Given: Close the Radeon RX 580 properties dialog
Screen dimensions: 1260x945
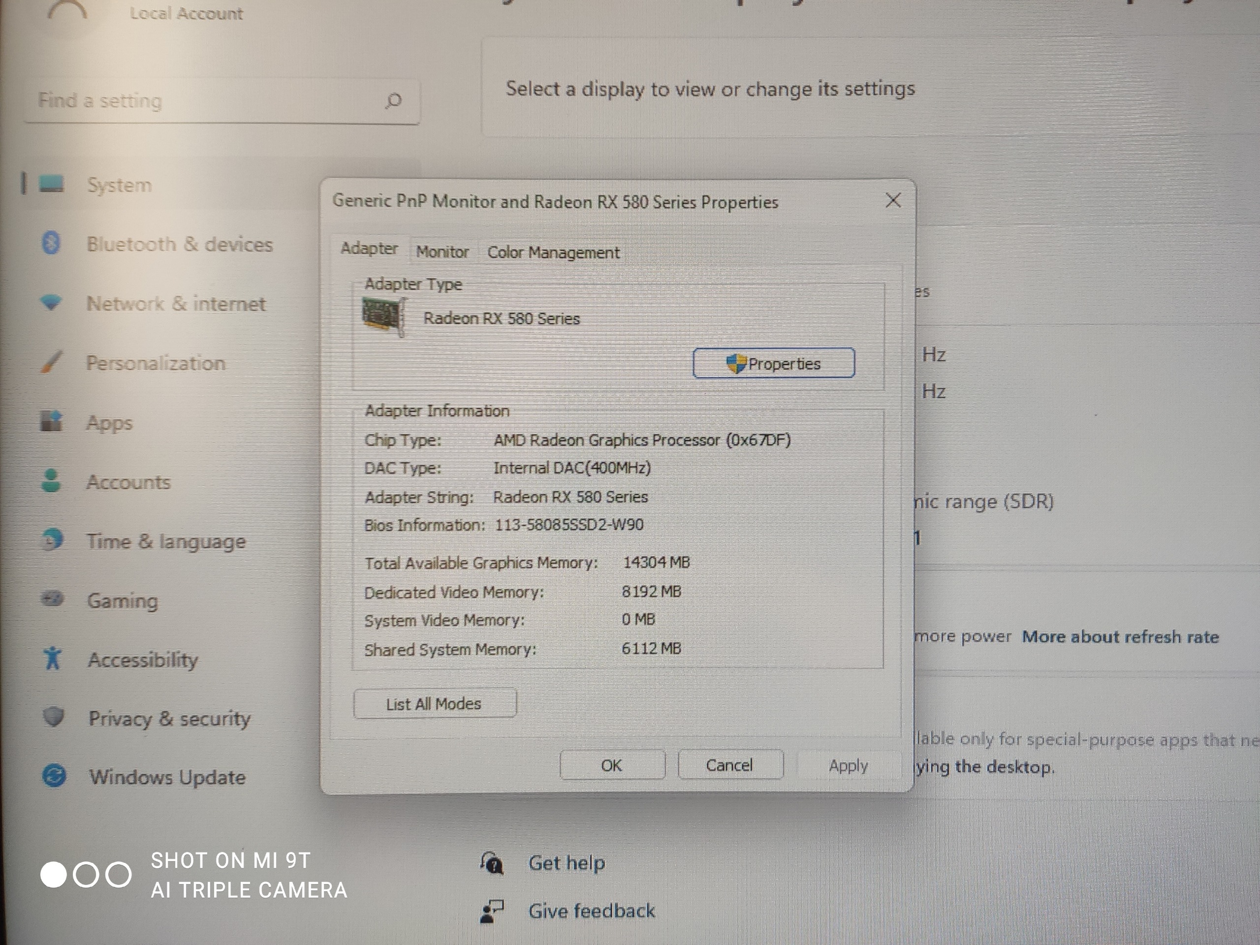Looking at the screenshot, I should point(893,200).
